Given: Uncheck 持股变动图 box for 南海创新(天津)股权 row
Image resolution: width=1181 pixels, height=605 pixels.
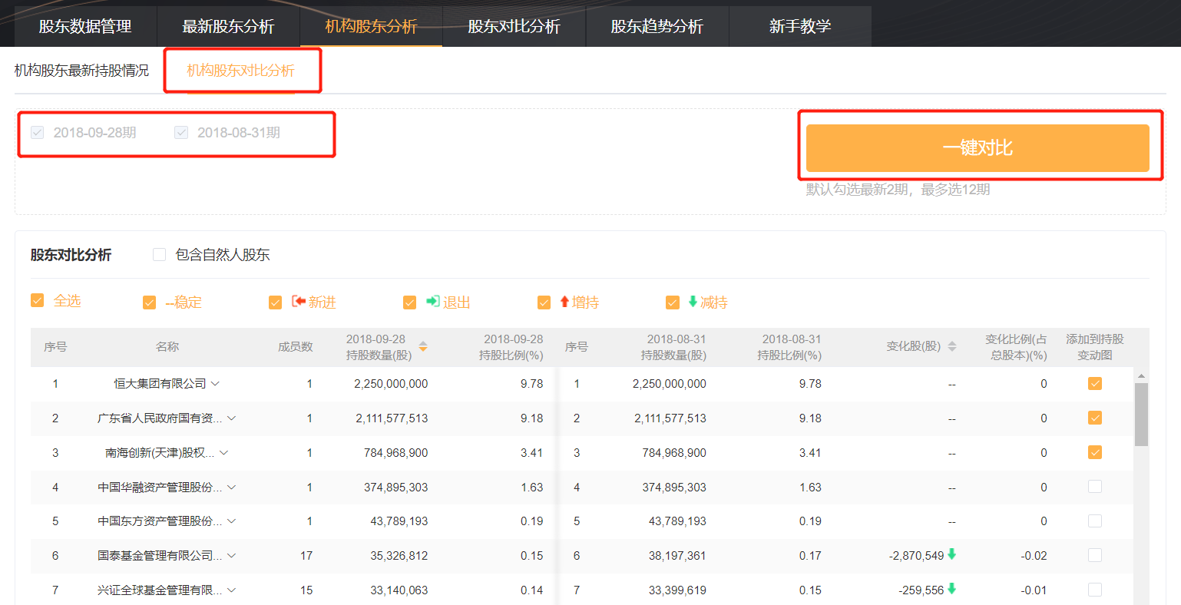Looking at the screenshot, I should click(1095, 452).
